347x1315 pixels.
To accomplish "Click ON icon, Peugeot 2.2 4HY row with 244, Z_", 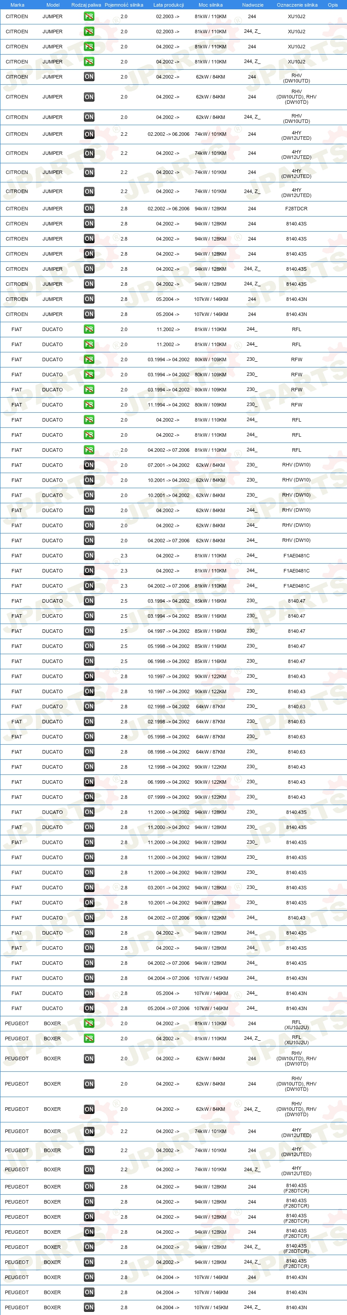I will click(x=89, y=1169).
